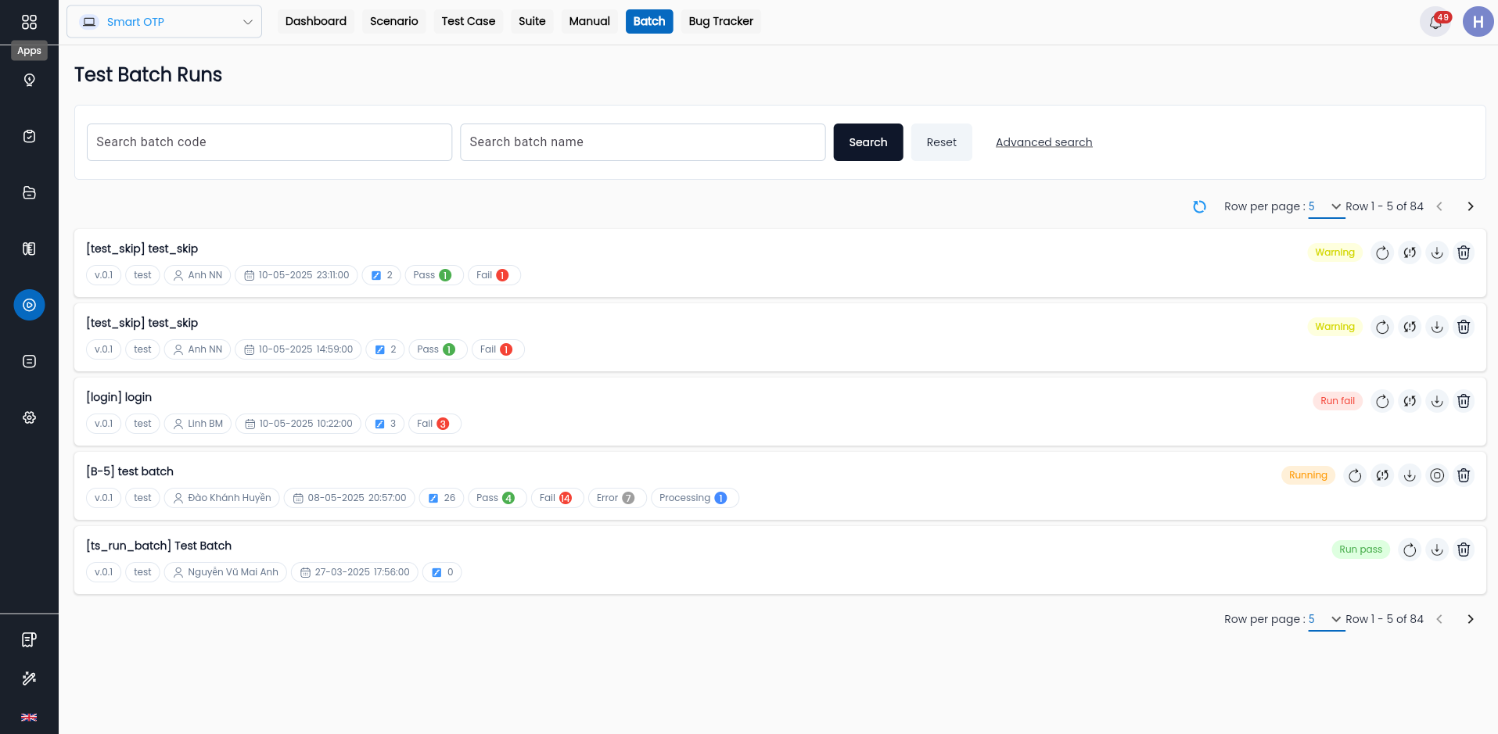1498x734 pixels.
Task: Open the Advanced search link
Action: point(1044,142)
